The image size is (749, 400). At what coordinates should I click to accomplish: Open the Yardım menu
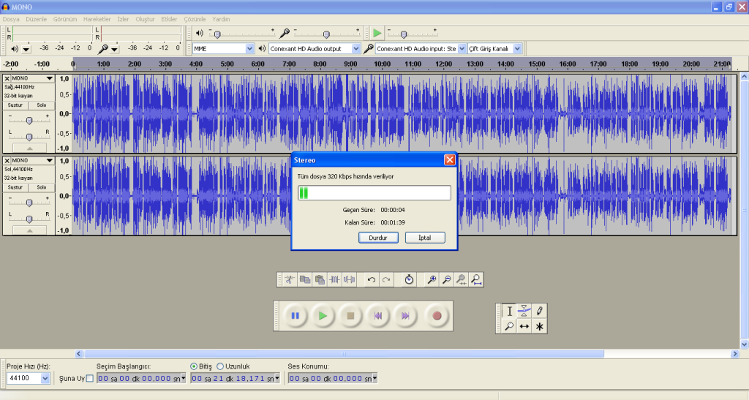[x=221, y=20]
